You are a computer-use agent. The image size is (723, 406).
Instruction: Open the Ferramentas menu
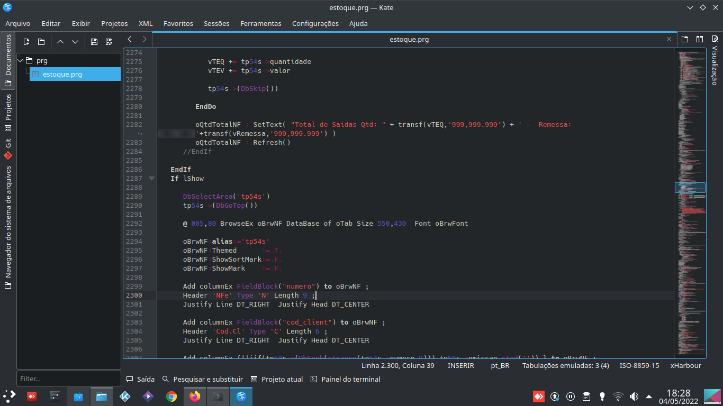click(260, 23)
